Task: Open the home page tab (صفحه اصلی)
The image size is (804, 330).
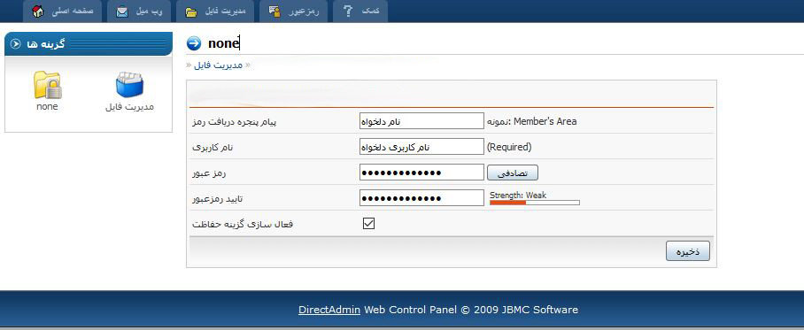Action: pyautogui.click(x=63, y=12)
